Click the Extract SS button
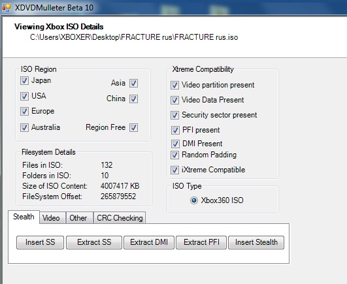This screenshot has height=284, width=347. (94, 242)
